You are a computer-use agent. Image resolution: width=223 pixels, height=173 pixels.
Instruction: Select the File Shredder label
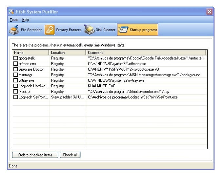pos(31,30)
